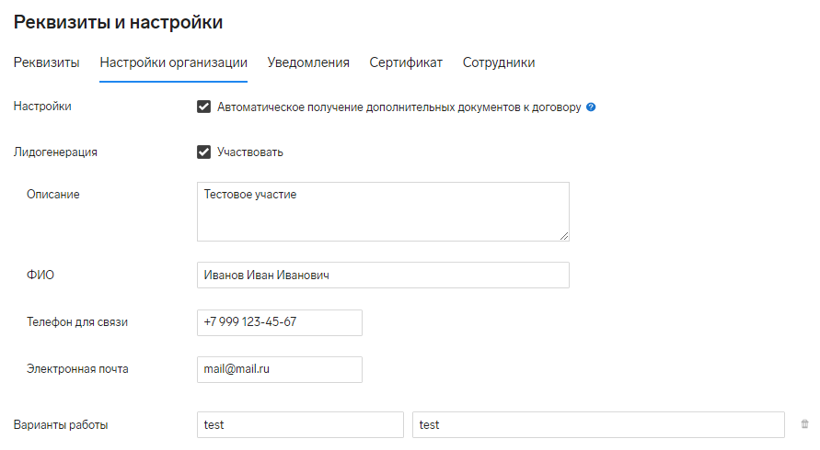Viewport: 820px width, 450px height.
Task: Uncheck automatic additional documents checkbox
Action: (203, 107)
